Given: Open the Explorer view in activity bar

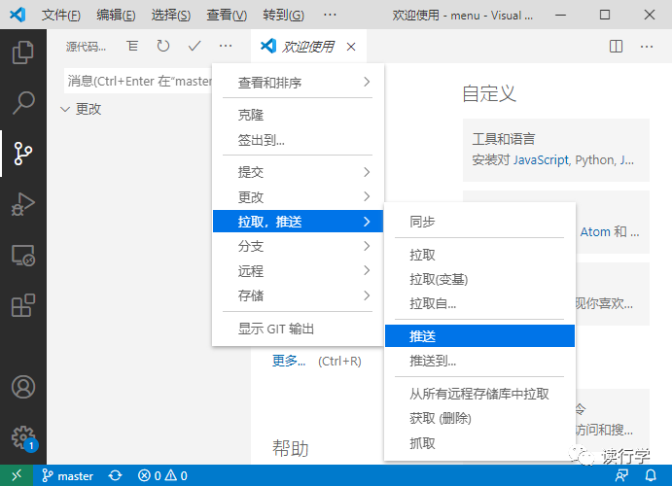Looking at the screenshot, I should click(23, 52).
